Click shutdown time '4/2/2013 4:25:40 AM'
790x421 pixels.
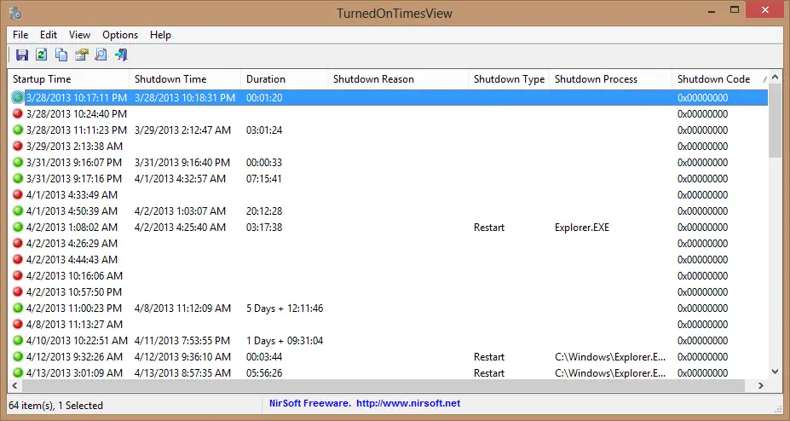[x=180, y=227]
